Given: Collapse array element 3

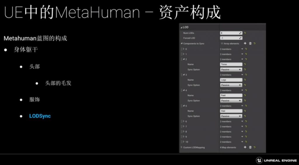Looking at the screenshot, I should [184, 75].
